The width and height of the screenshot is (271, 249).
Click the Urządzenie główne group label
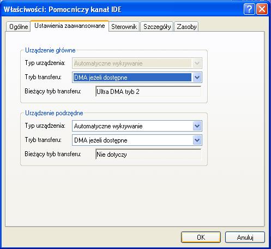click(x=50, y=50)
